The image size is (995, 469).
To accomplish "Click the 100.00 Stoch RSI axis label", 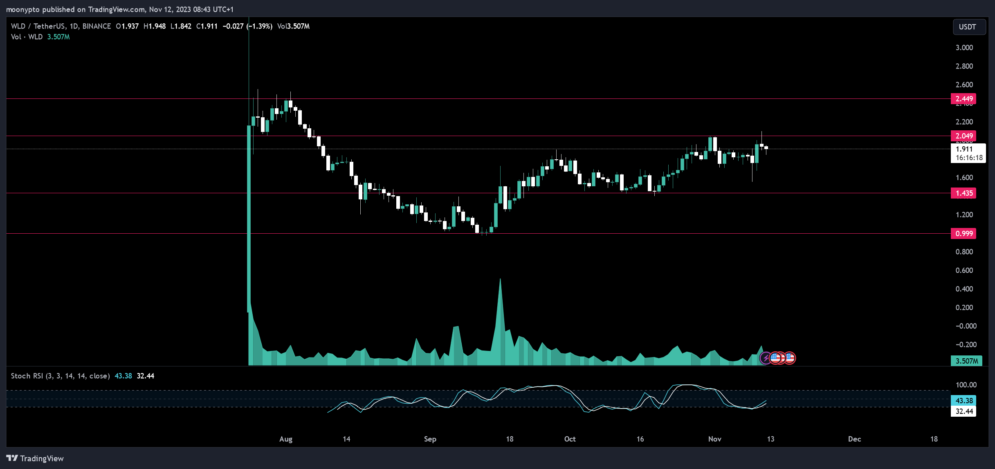I will click(966, 385).
